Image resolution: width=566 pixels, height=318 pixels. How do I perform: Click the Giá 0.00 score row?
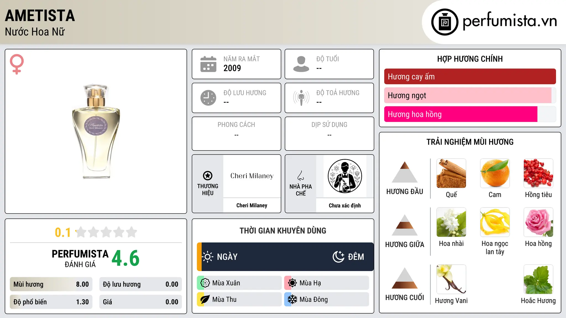click(x=141, y=302)
